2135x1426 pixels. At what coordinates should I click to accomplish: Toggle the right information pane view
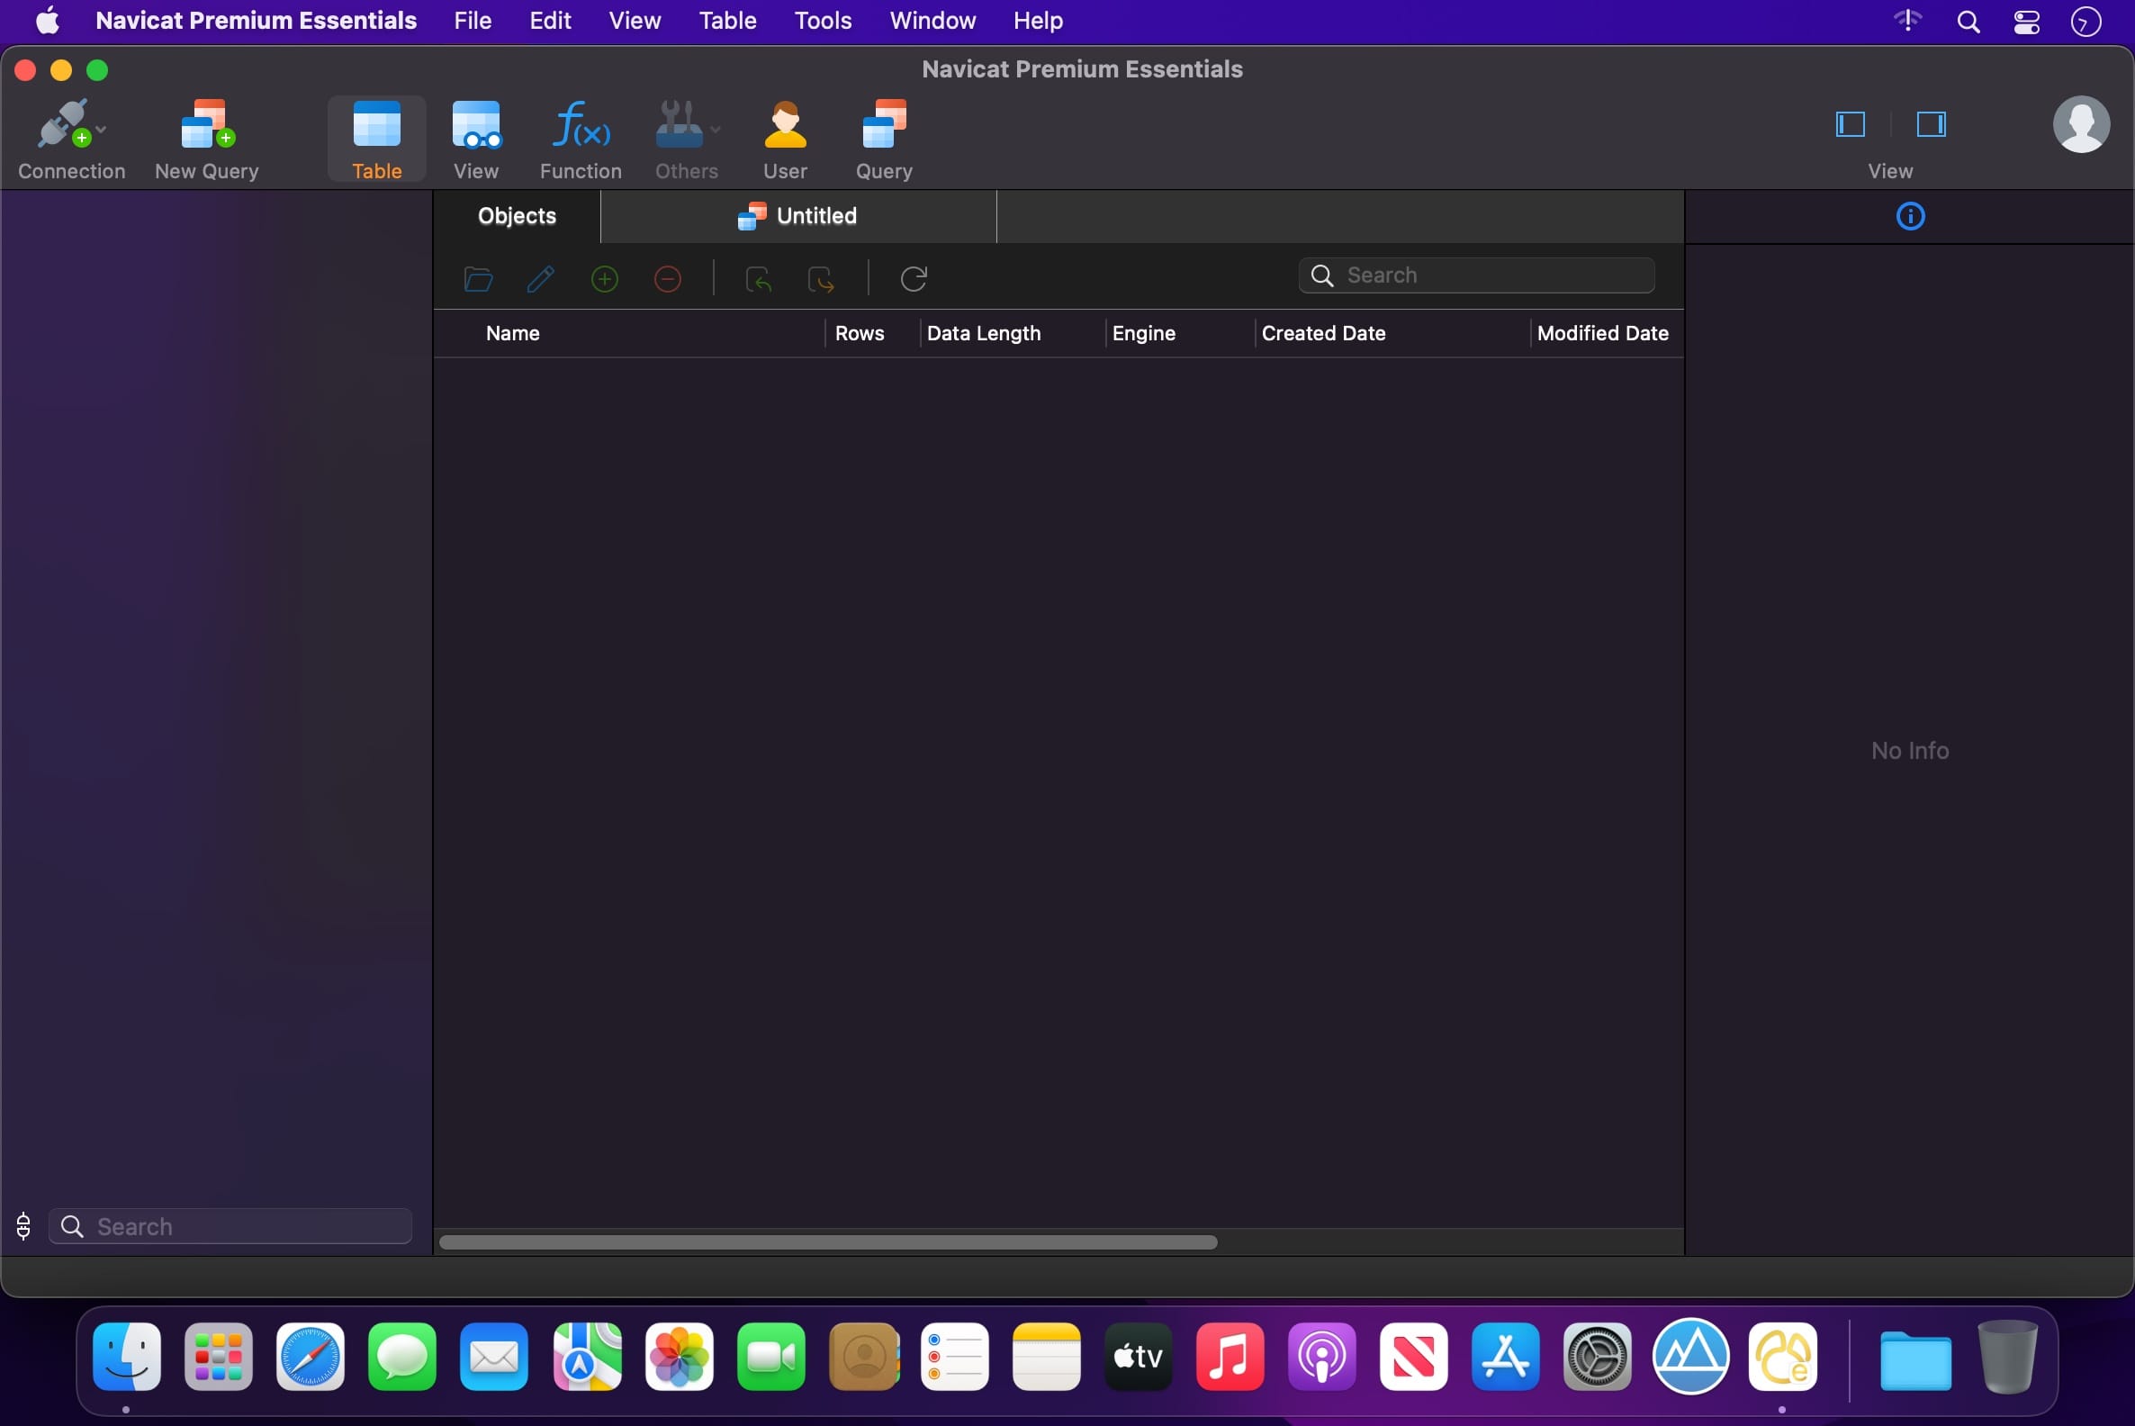coord(1931,123)
